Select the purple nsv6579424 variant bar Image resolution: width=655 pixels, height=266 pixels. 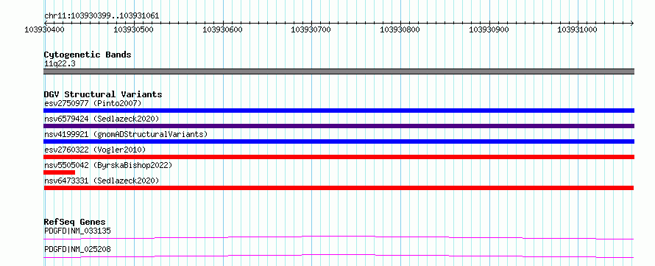point(339,126)
